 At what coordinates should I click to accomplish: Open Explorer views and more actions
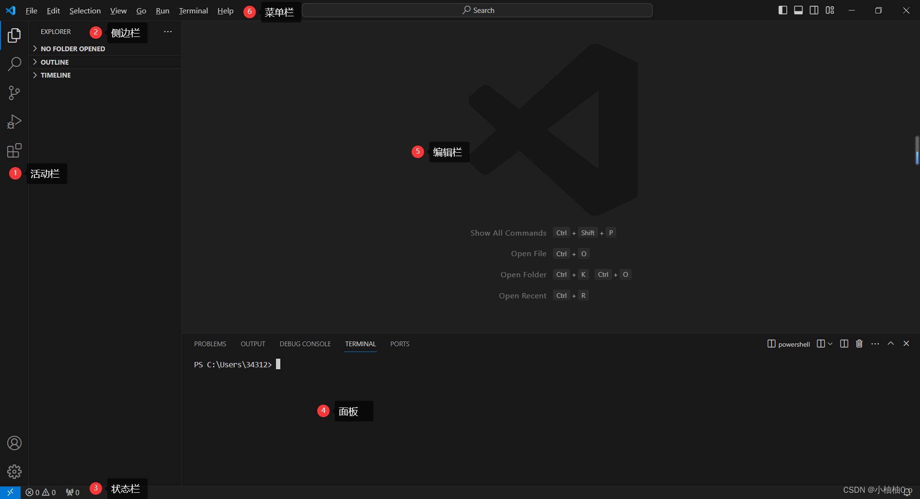[x=168, y=32]
